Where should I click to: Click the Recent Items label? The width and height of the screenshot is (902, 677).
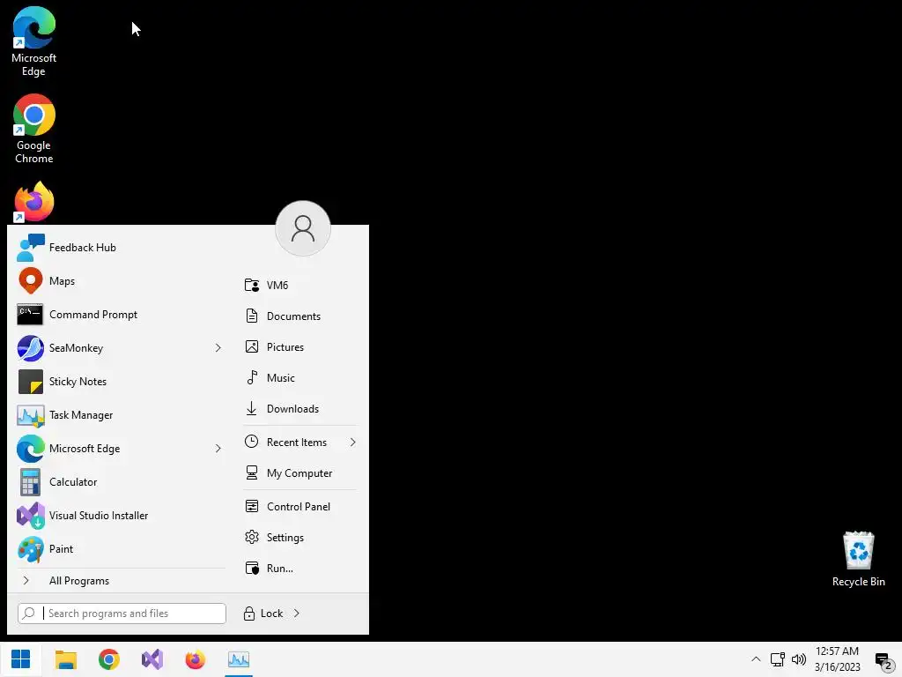click(297, 443)
